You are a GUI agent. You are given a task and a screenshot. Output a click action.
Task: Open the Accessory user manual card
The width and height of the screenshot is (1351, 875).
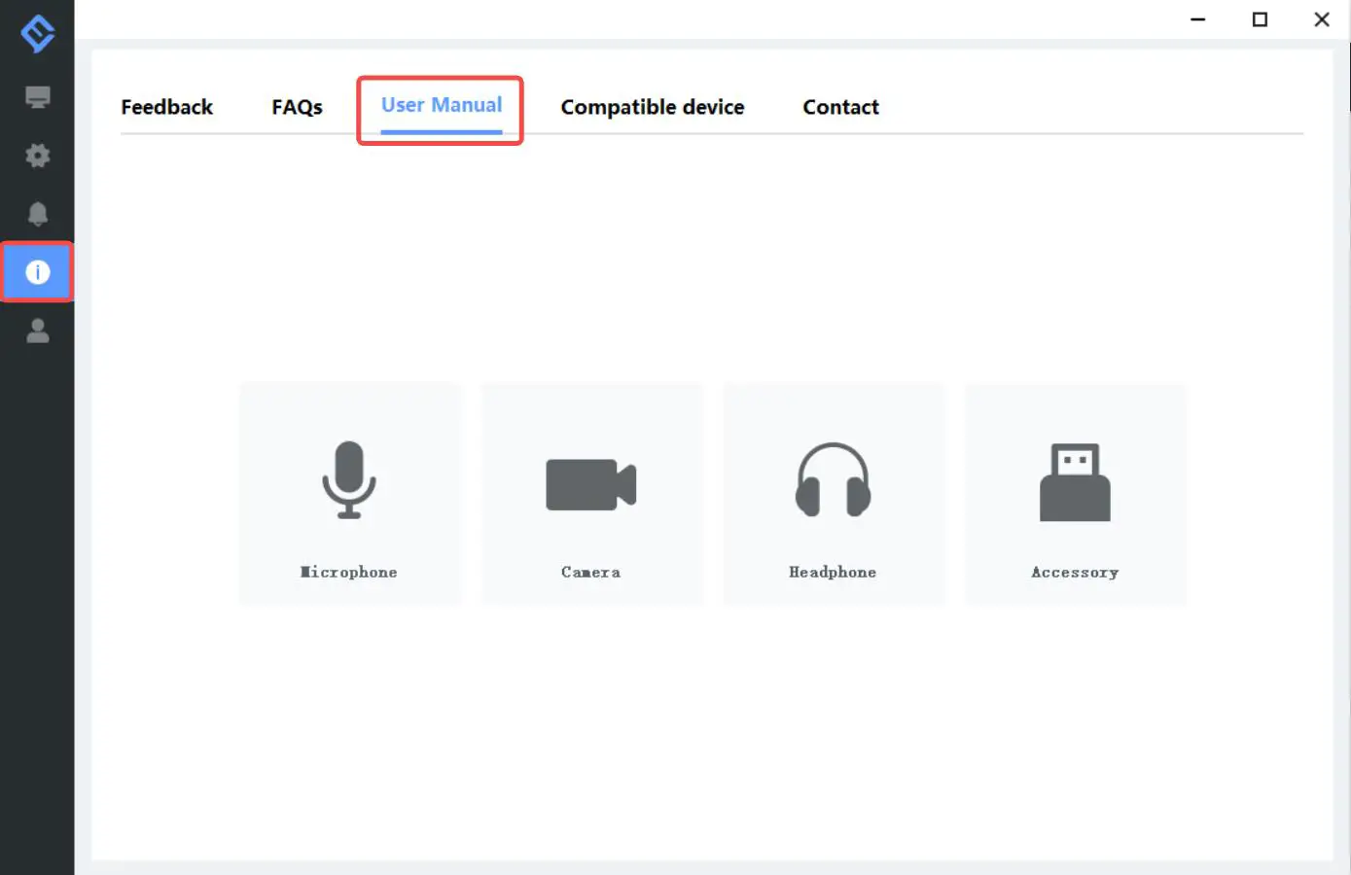1075,494
